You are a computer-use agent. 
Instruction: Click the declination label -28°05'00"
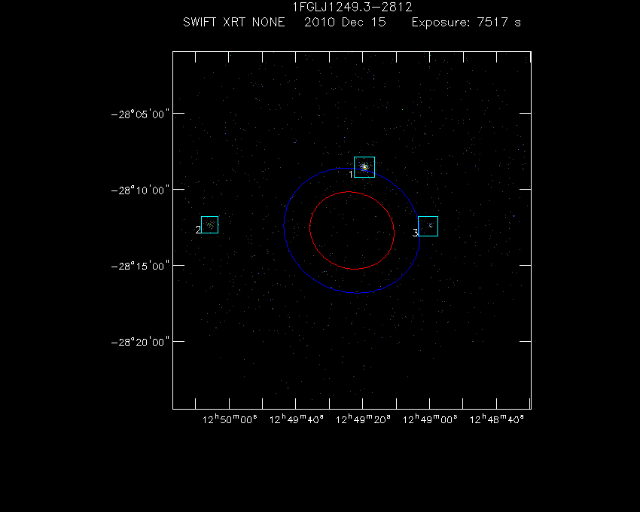click(x=140, y=114)
